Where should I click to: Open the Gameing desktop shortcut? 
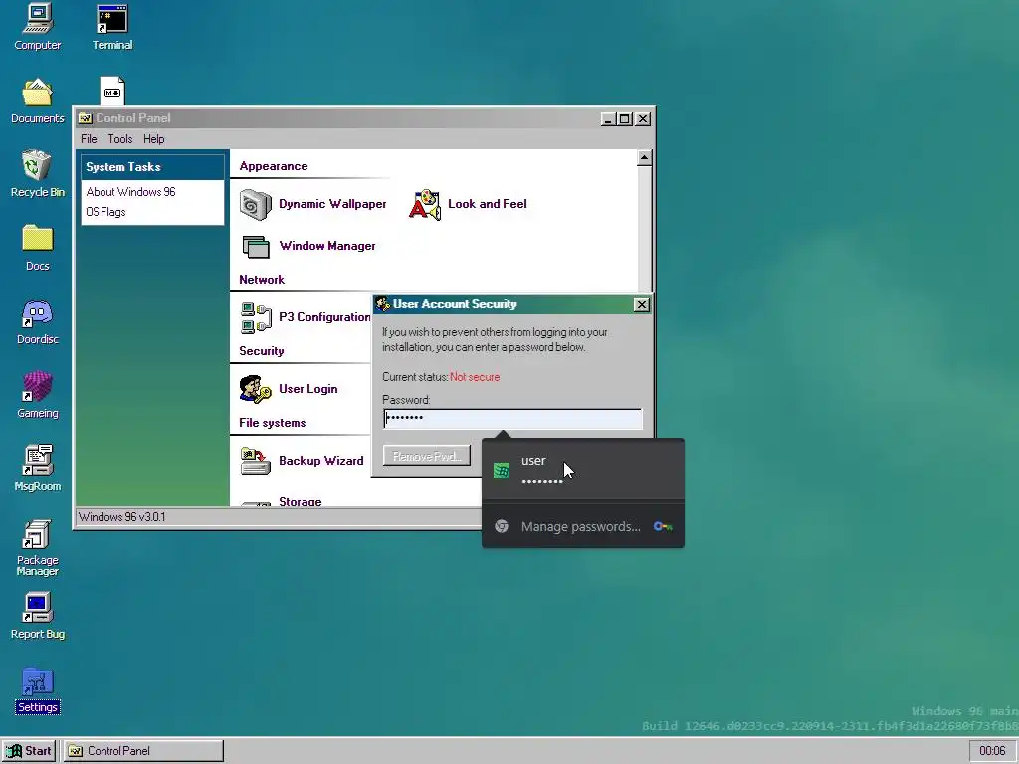37,395
